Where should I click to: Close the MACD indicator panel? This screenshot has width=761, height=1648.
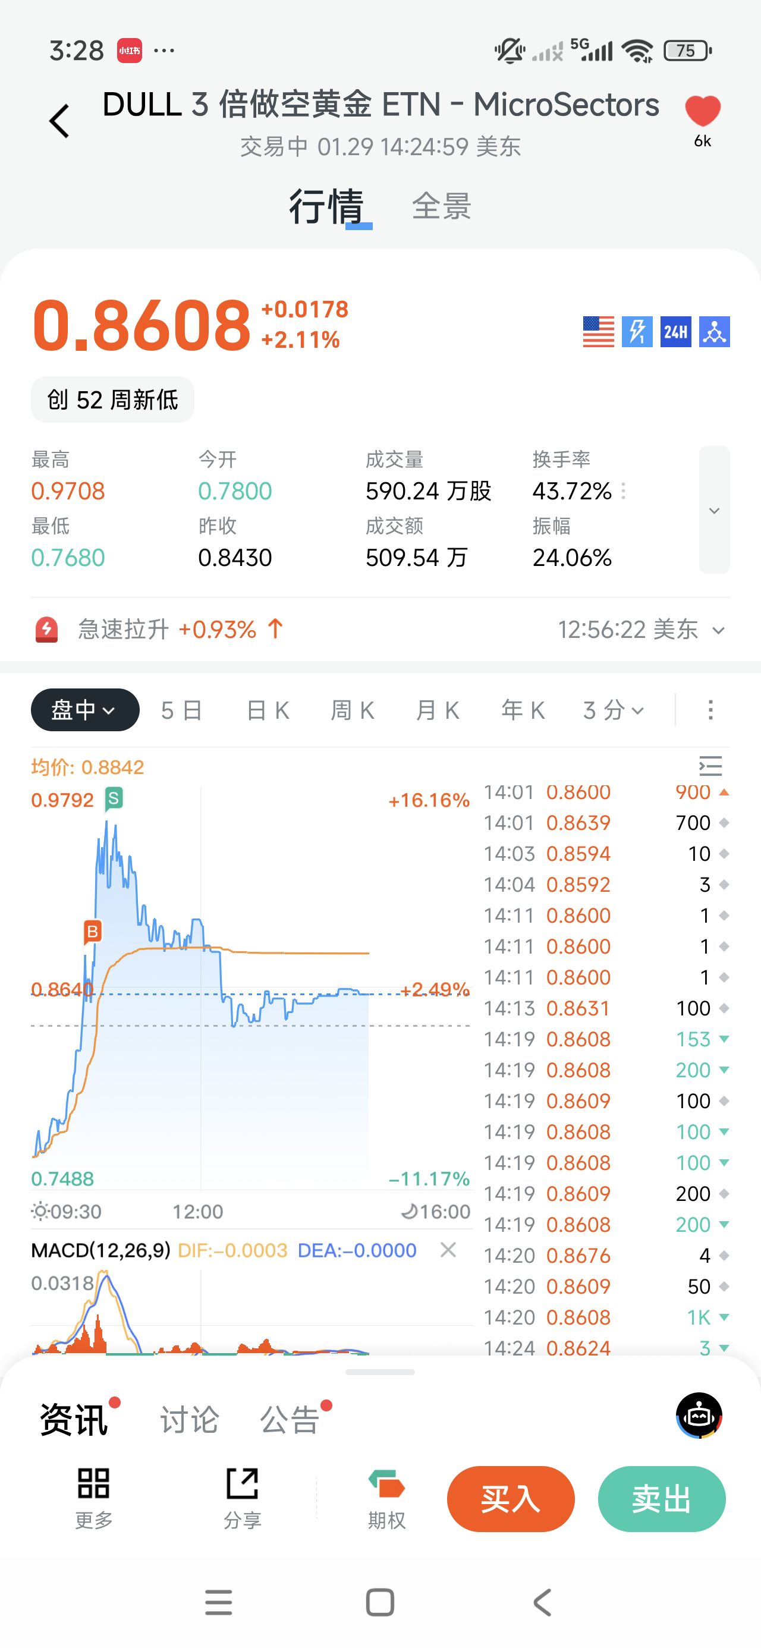448,1249
